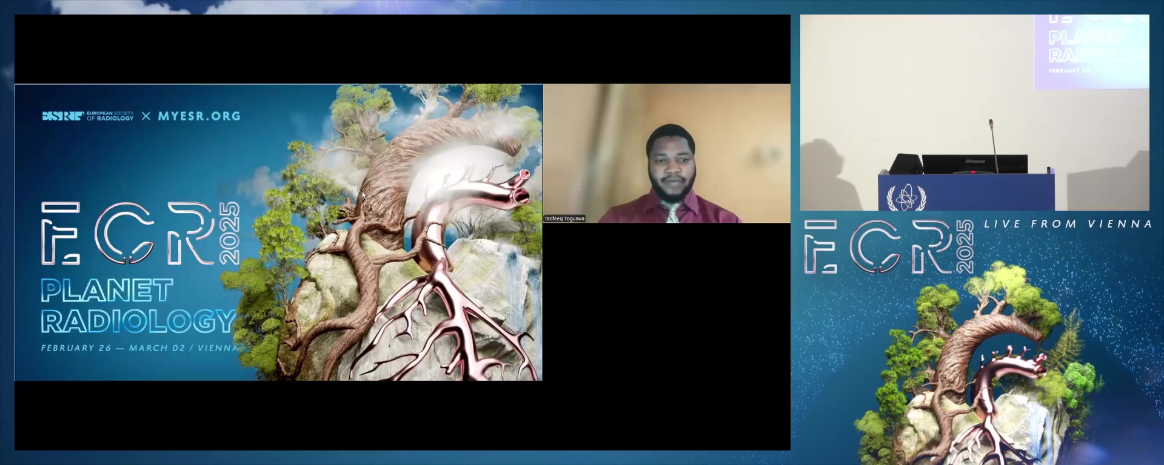
Task: Click the microphone on the lectern
Action: point(994,146)
